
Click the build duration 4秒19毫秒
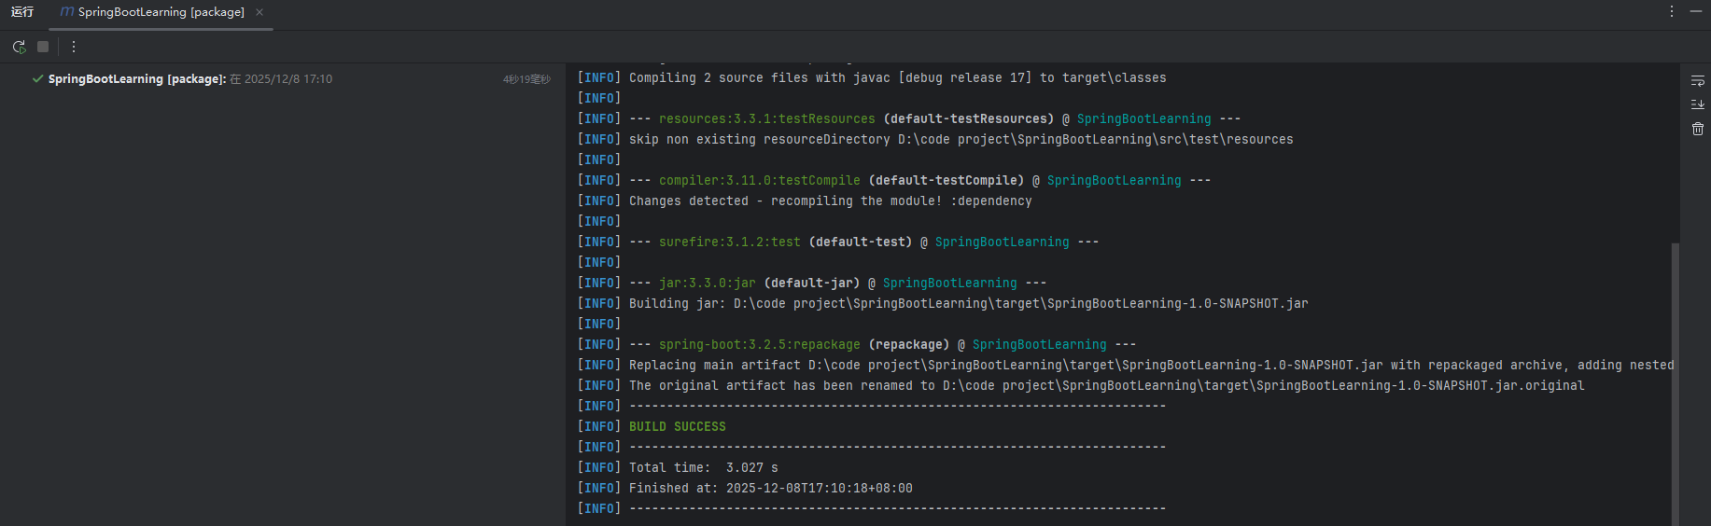point(526,79)
